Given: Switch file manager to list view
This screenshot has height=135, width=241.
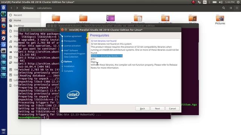Looking at the screenshot, I should point(231,8).
